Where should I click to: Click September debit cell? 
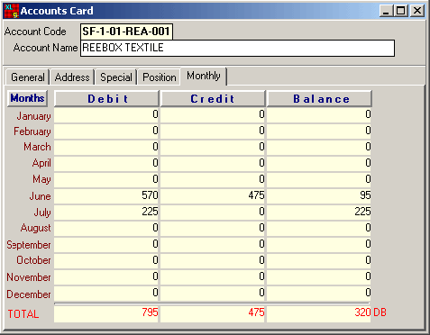pos(106,244)
